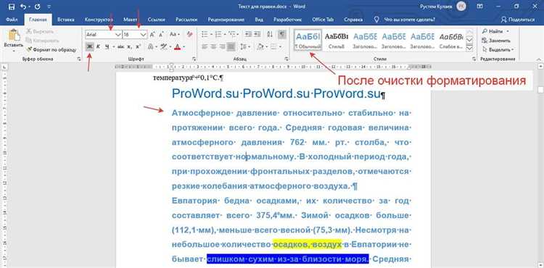The height and width of the screenshot is (268, 544).
Task: Save the document from the quick access toolbar
Action: coord(11,7)
